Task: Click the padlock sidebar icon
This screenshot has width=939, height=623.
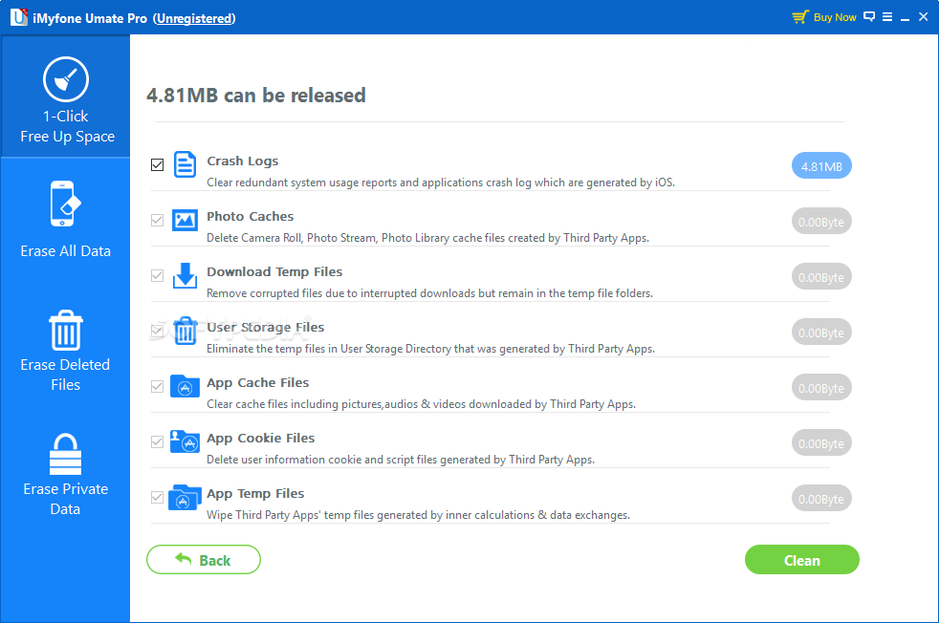Action: click(x=65, y=454)
